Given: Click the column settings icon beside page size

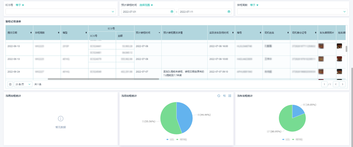Looking at the screenshot, I should click(10, 84).
